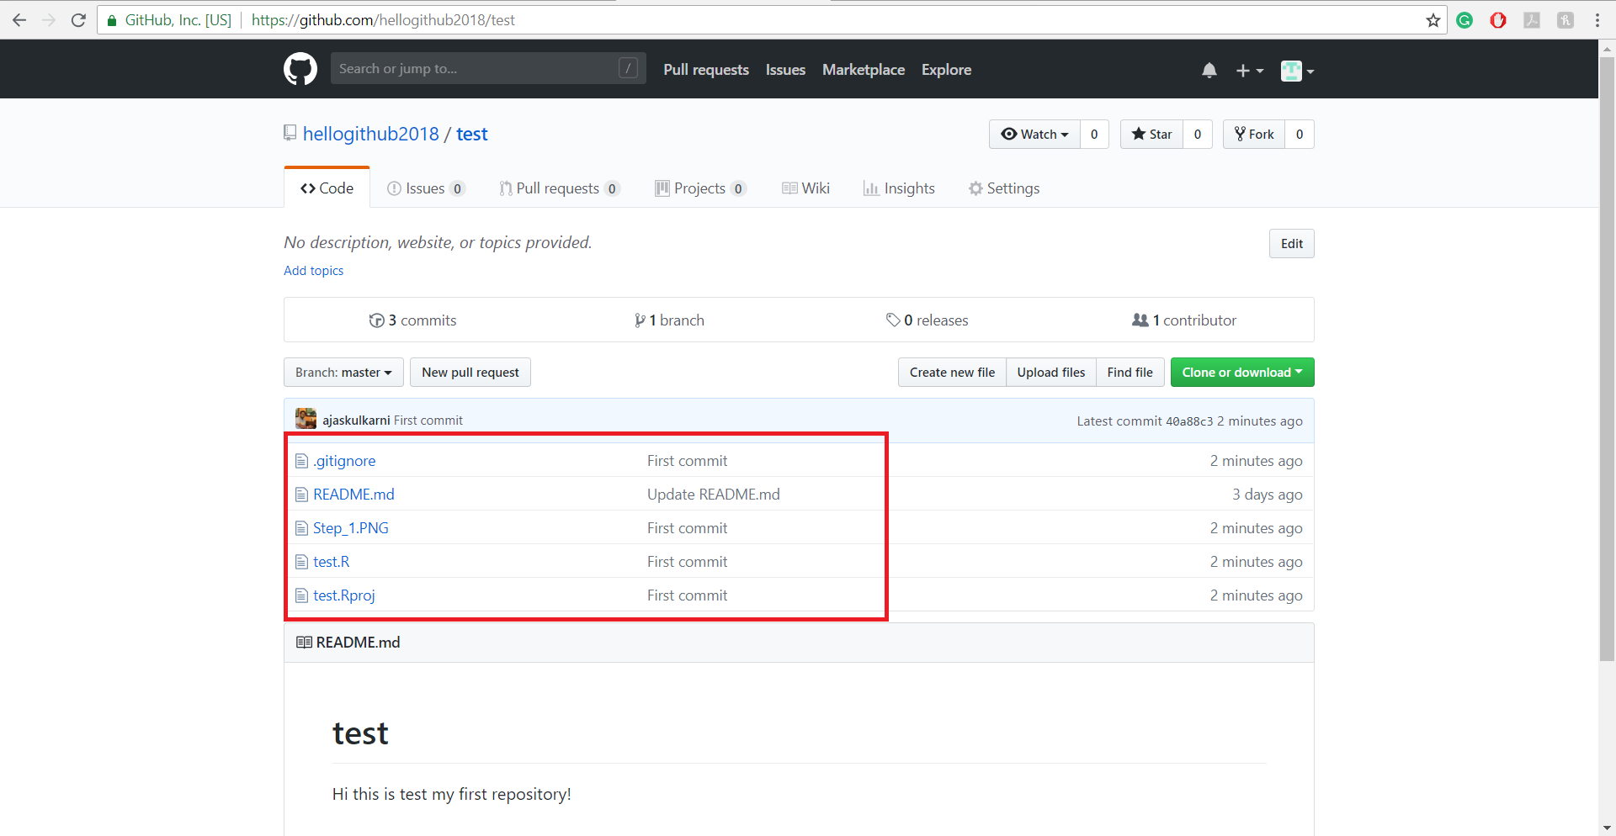View the 0 releases page
1616x836 pixels.
[x=928, y=320]
